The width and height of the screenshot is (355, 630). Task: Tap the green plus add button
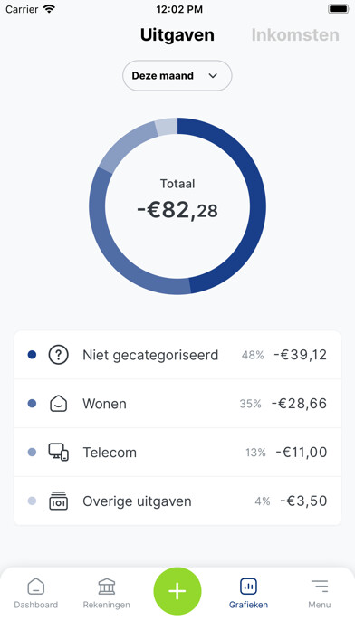point(177,591)
